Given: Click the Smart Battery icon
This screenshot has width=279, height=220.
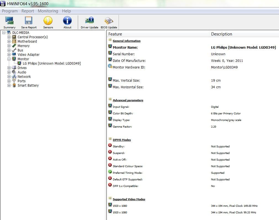Looking at the screenshot, I should coord(14,85).
